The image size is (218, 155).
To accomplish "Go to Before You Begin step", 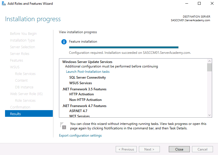I will pos(23,34).
